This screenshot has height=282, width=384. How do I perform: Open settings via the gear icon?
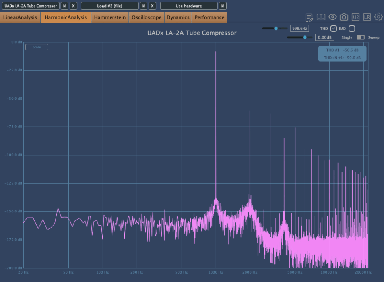pyautogui.click(x=378, y=17)
